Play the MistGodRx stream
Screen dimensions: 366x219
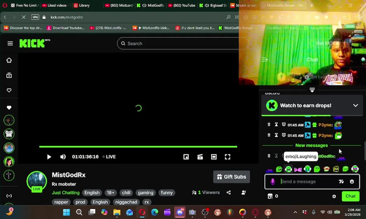(x=49, y=157)
